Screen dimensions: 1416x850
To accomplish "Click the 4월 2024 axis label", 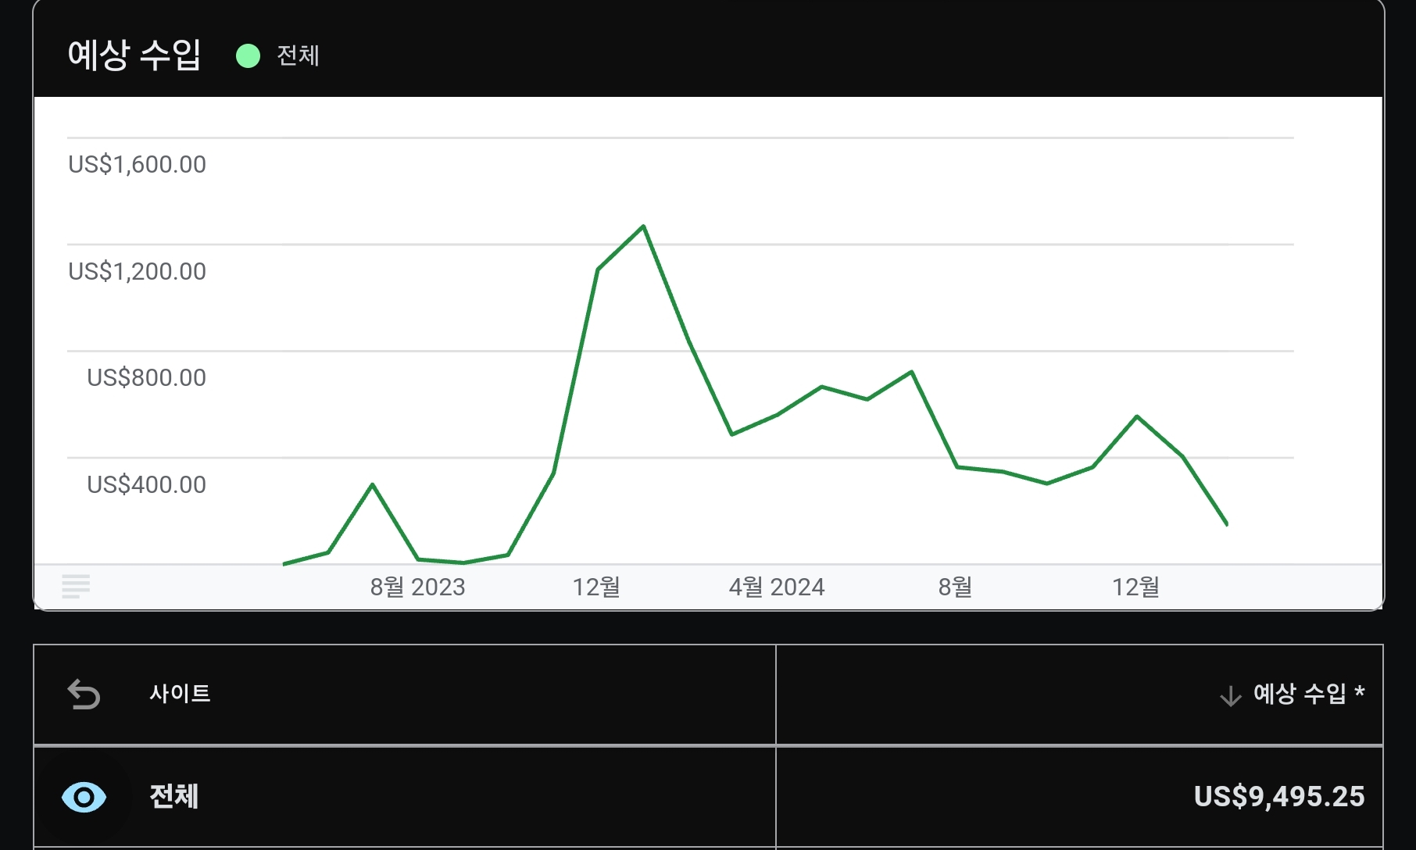I will (x=777, y=587).
